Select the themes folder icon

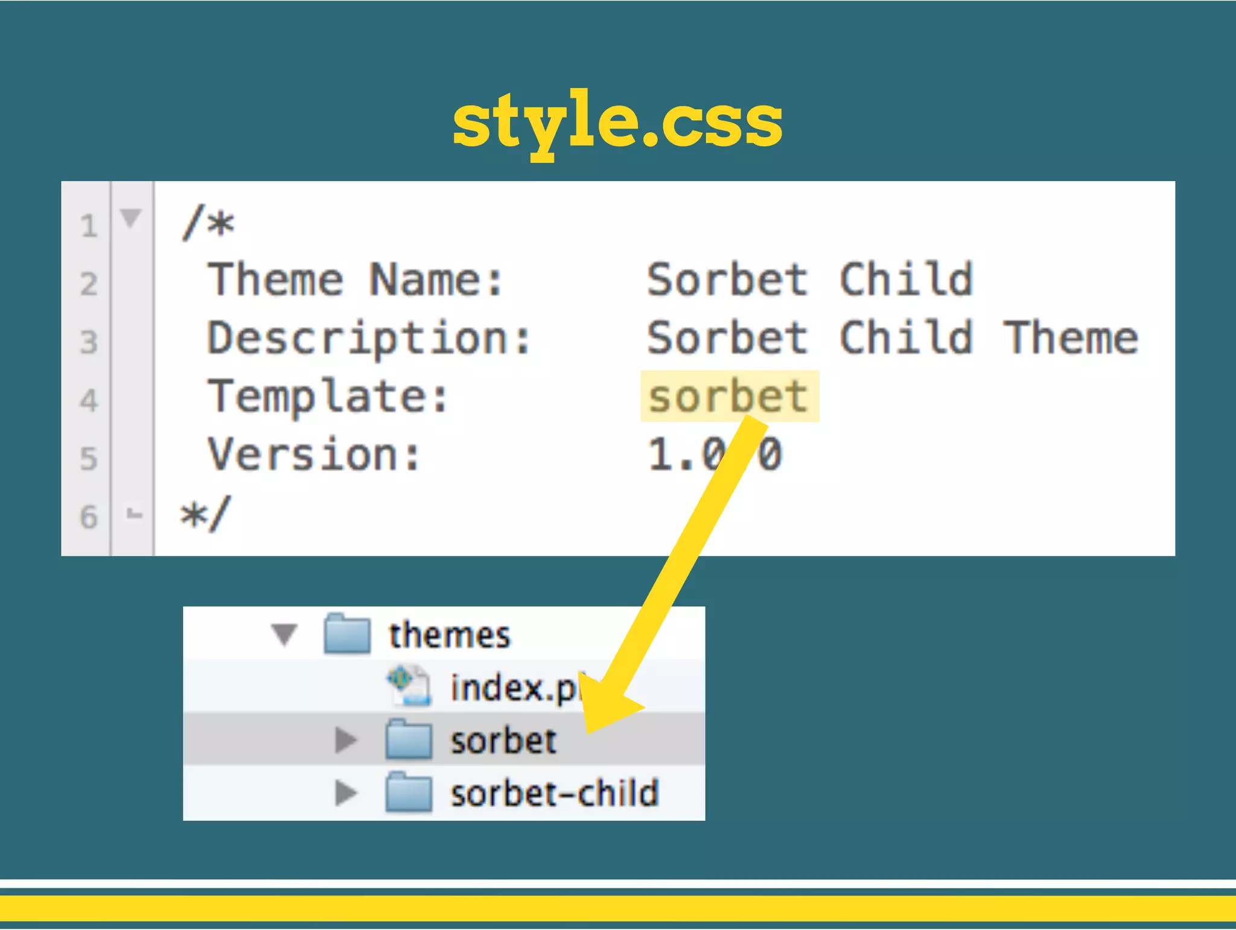click(347, 633)
